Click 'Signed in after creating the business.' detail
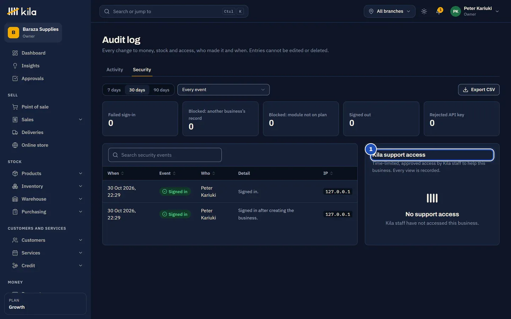This screenshot has height=319, width=511. (266, 214)
